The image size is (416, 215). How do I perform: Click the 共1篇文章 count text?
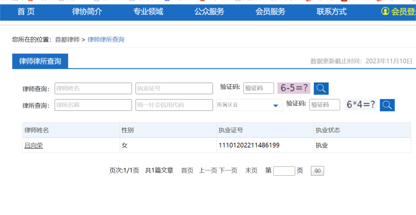(159, 170)
